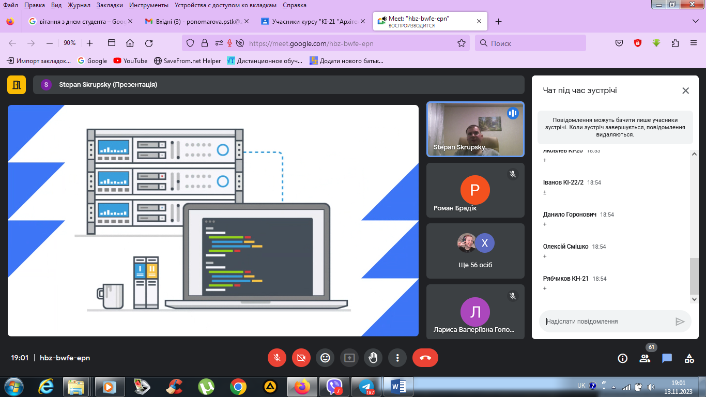
Task: Raise your hand in the meeting
Action: tap(373, 358)
